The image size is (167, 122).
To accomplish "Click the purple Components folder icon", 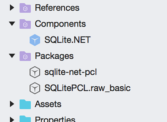I will (x=25, y=24).
